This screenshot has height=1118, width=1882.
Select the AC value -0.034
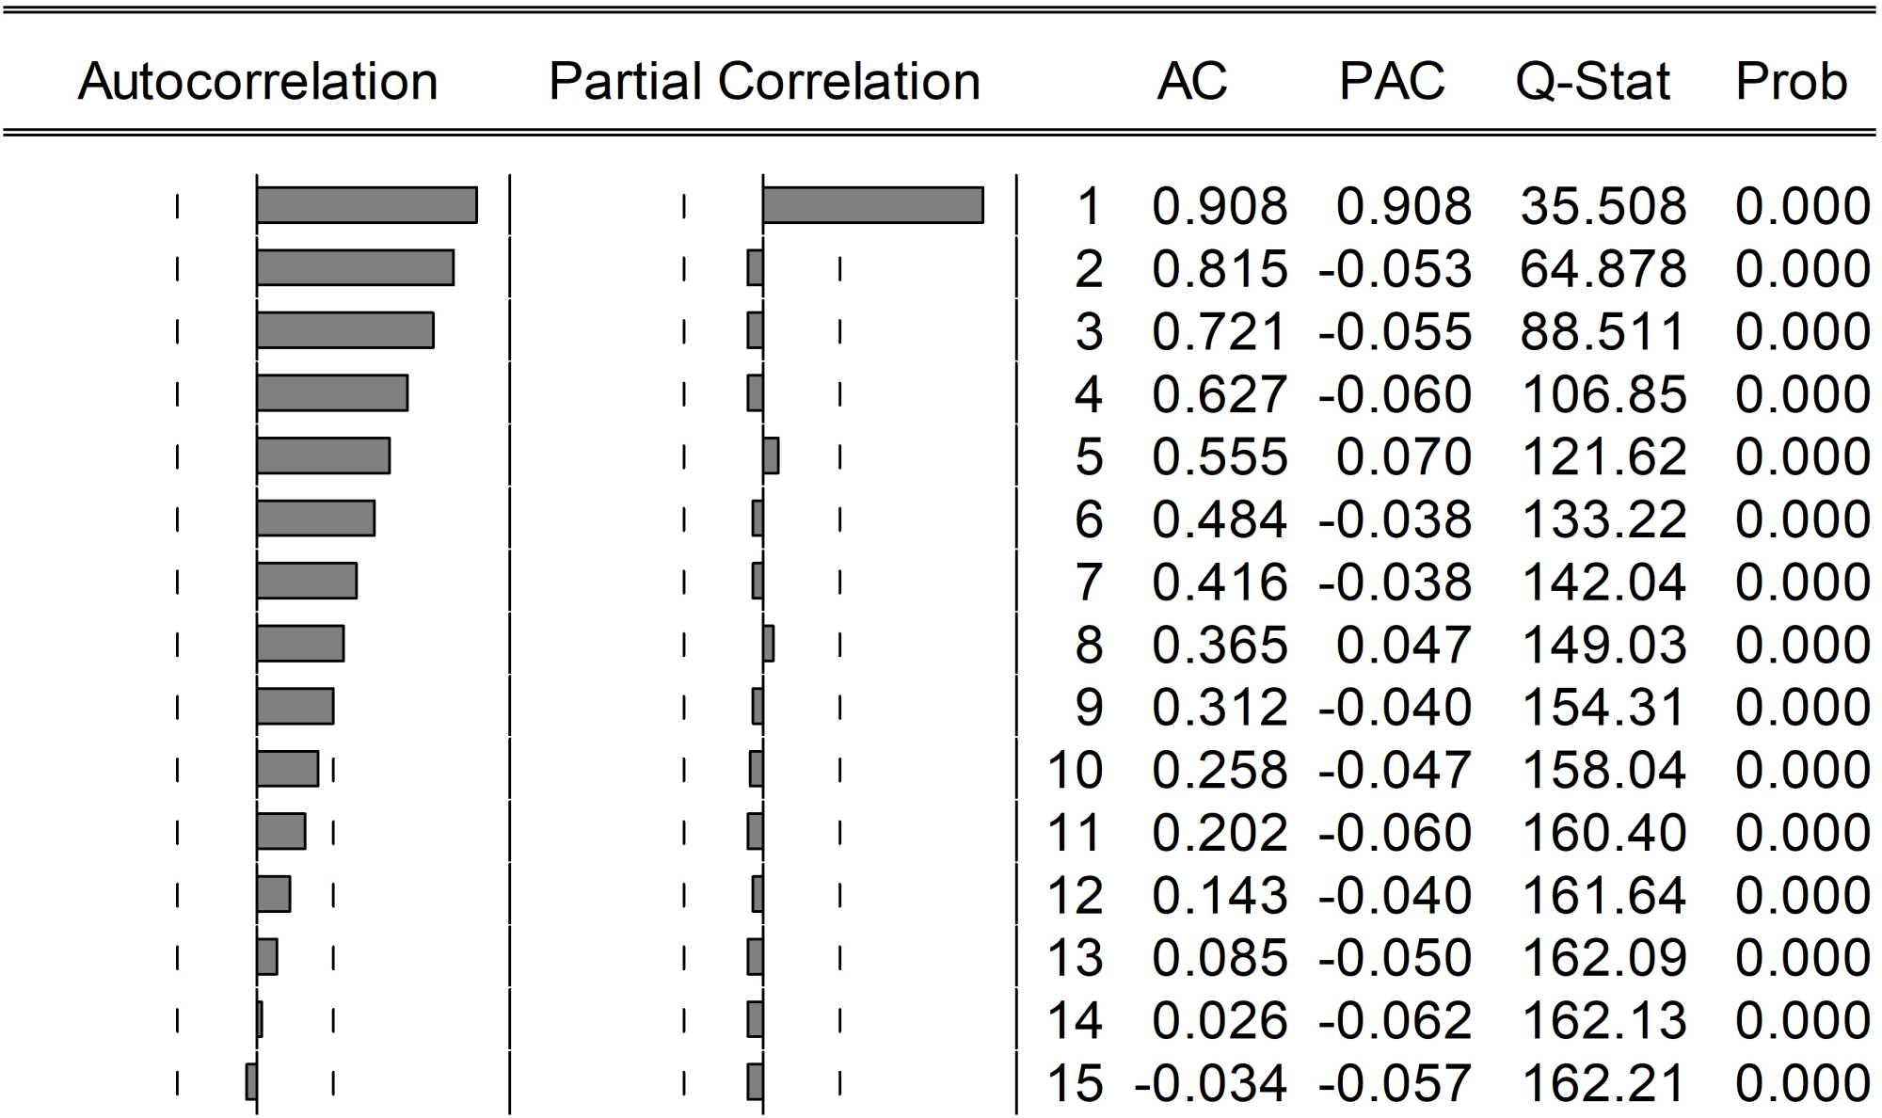pos(1210,1083)
